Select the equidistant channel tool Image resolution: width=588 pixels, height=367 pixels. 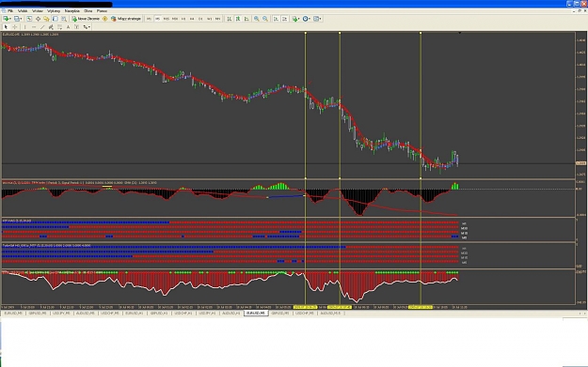[x=51, y=27]
